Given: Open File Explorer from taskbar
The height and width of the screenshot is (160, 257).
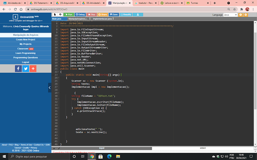Looking at the screenshot, I should point(118,157).
